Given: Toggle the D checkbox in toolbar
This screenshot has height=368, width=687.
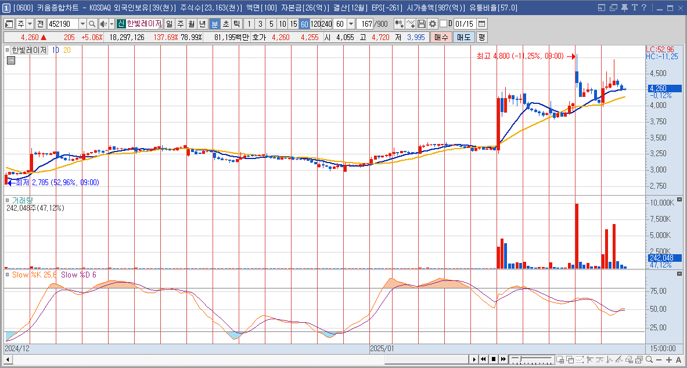Looking at the screenshot, I should [x=443, y=24].
